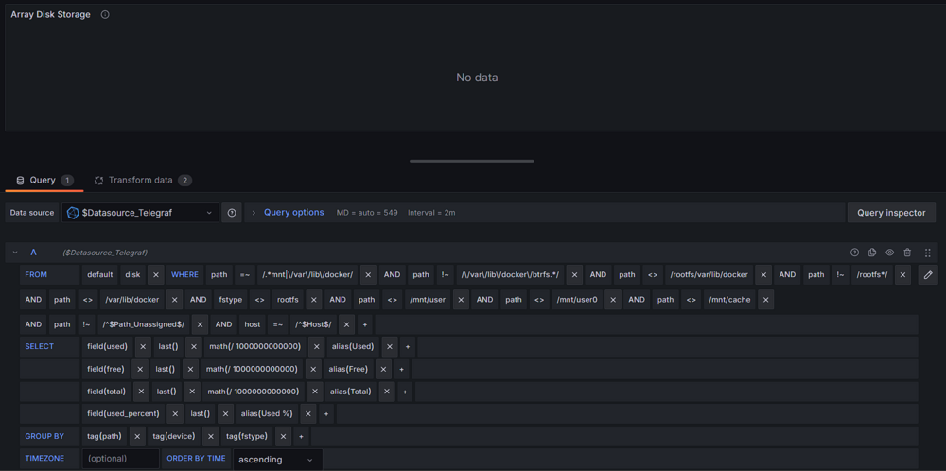Change the host tag key
The image size is (946, 471).
coord(253,324)
